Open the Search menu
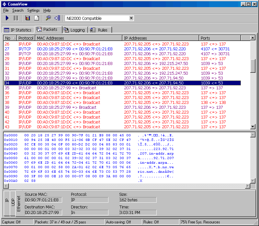This screenshot has height=226, width=259. point(18,10)
